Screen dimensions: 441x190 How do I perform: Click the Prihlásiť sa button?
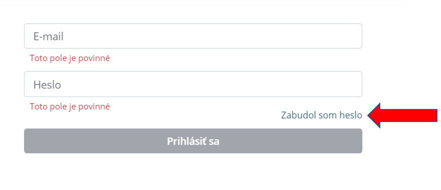click(x=193, y=141)
